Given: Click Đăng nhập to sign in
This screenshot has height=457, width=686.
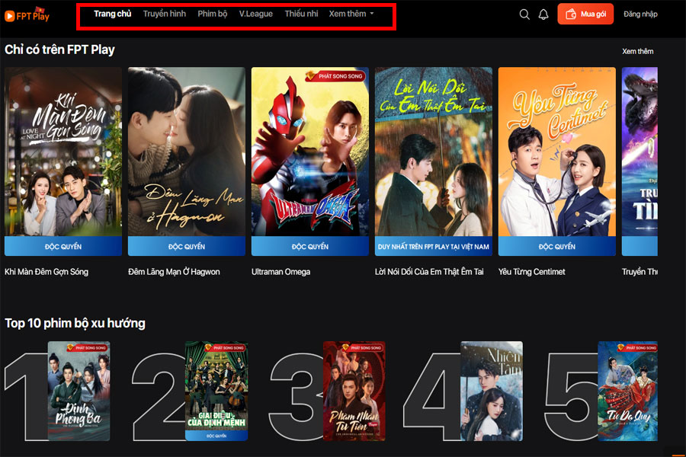Looking at the screenshot, I should coord(640,14).
